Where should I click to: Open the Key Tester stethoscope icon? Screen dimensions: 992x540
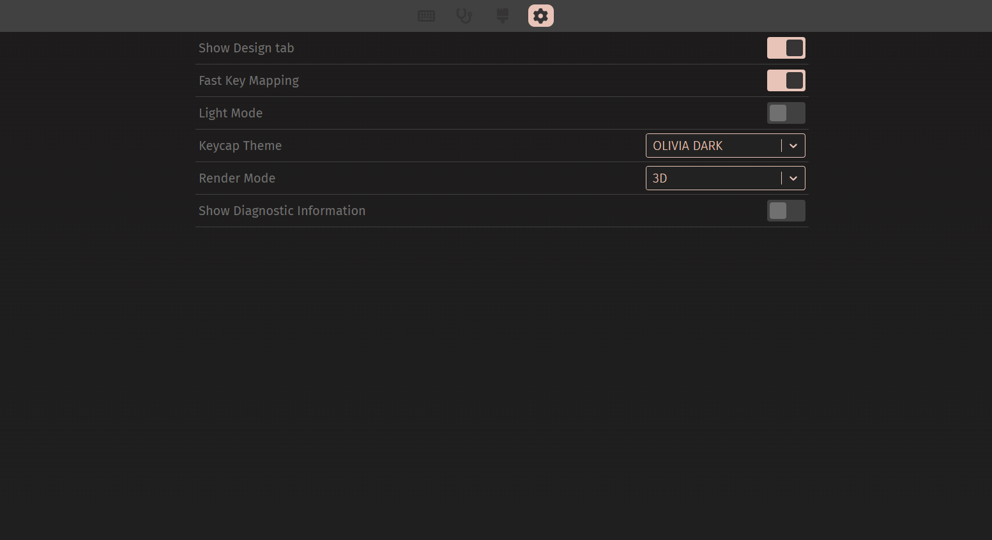tap(464, 16)
